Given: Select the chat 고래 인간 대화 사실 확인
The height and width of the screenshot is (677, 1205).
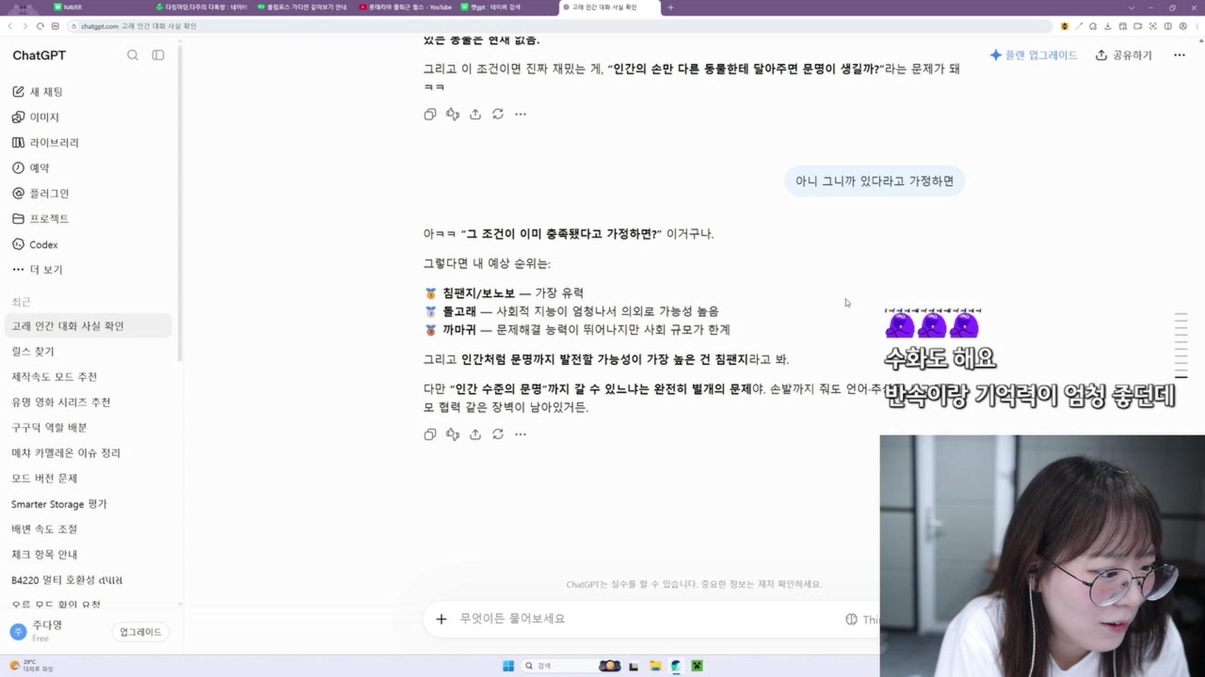Looking at the screenshot, I should tap(88, 326).
